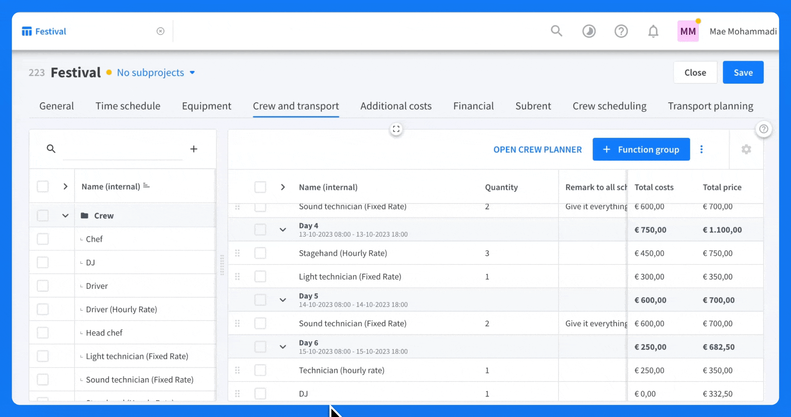Open the help question mark in top bar

[x=621, y=31]
